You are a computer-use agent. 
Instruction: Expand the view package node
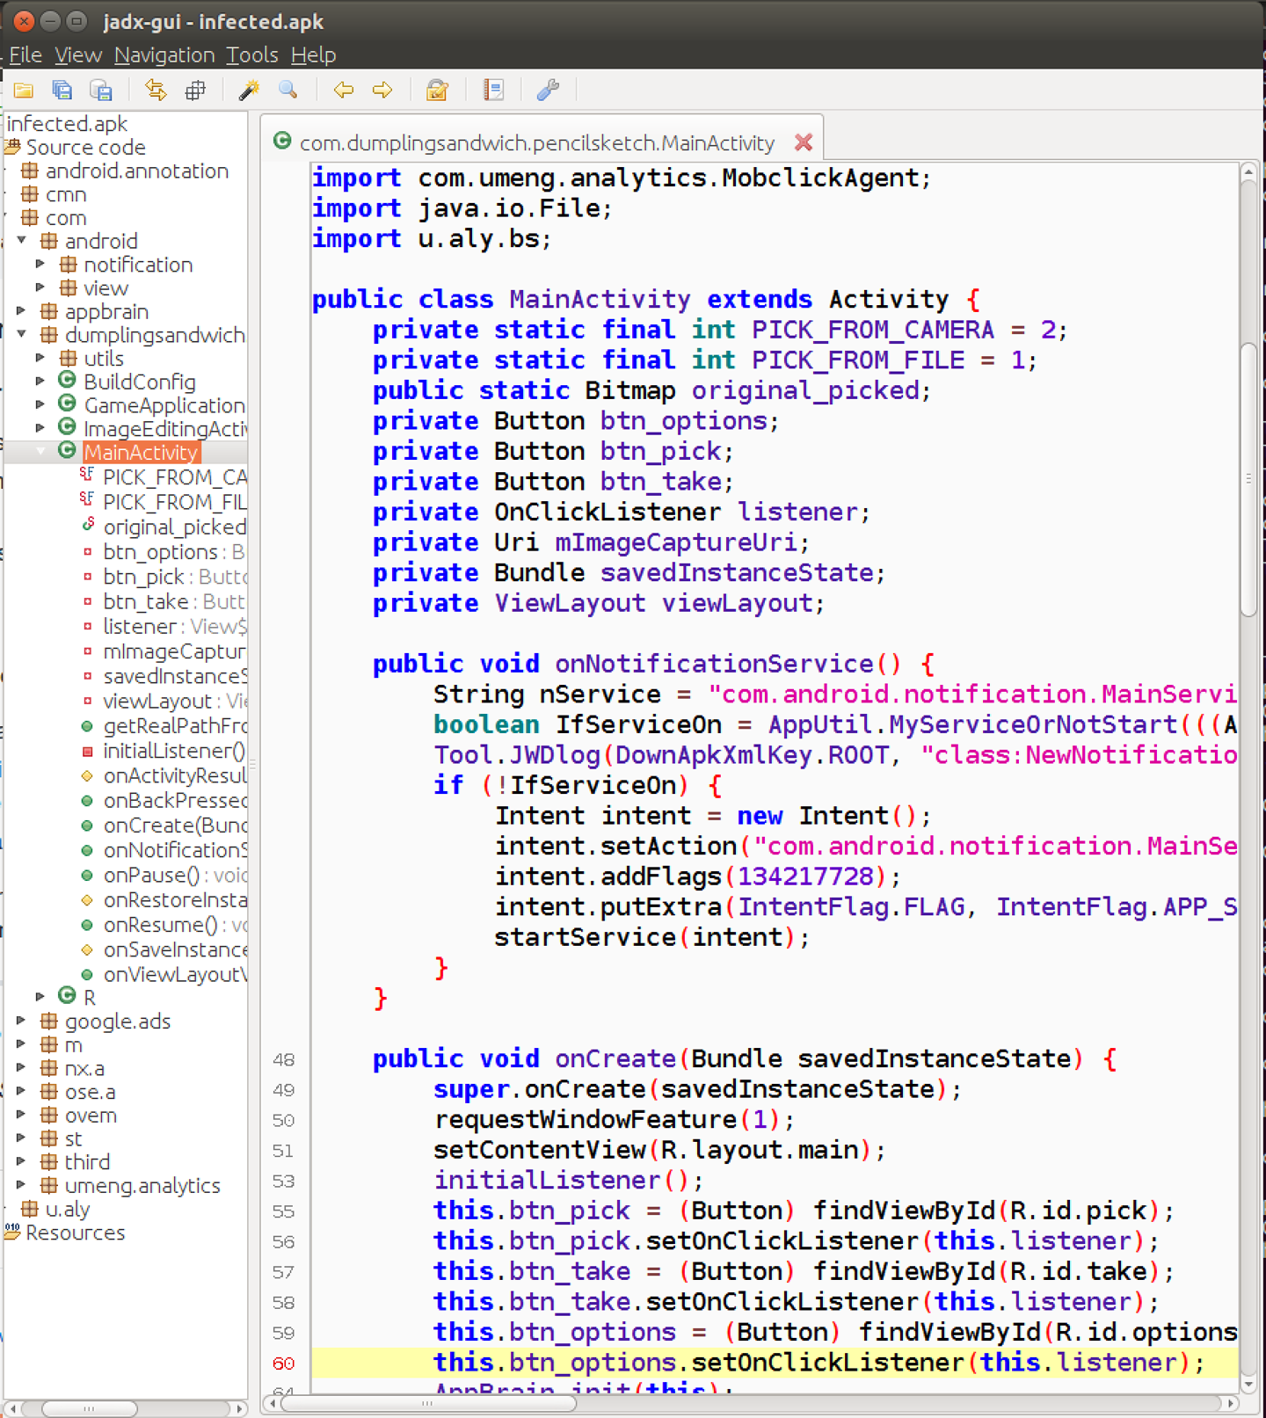tap(40, 287)
